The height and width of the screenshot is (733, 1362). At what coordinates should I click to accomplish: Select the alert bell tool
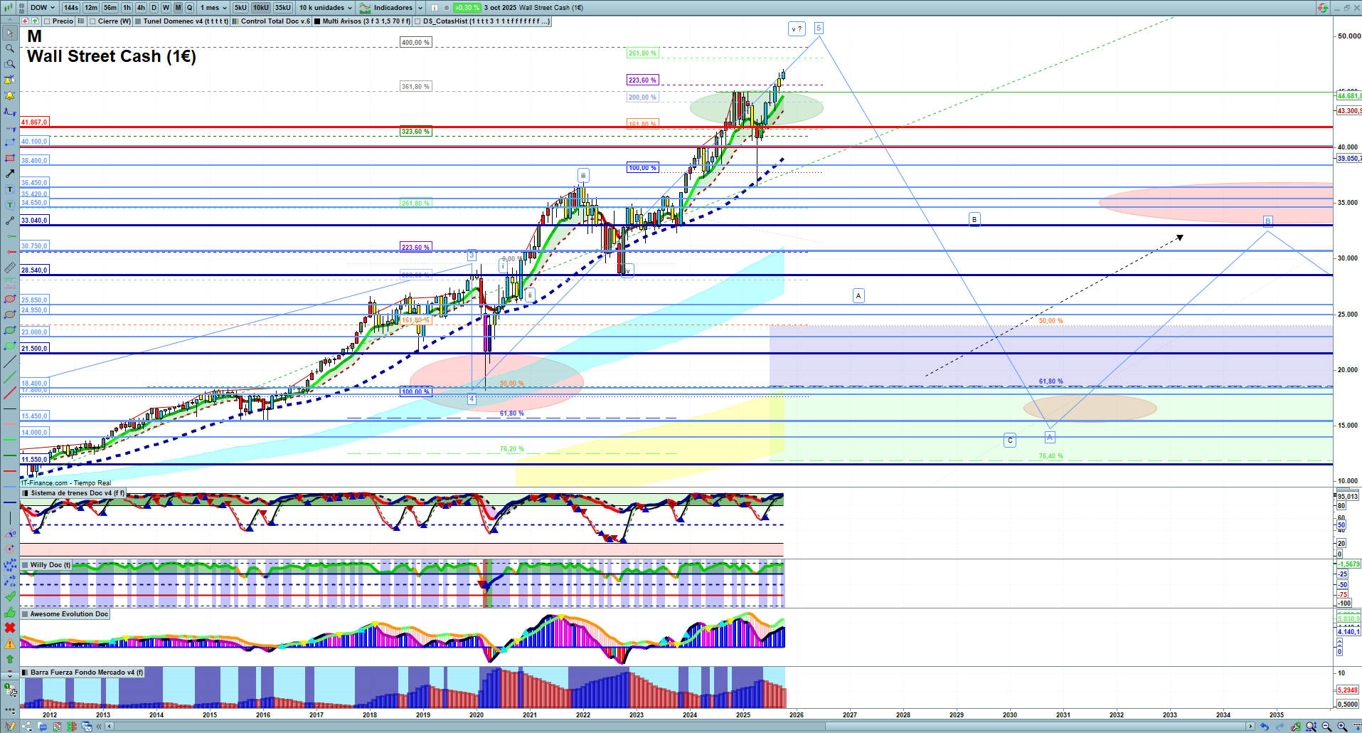10,95
